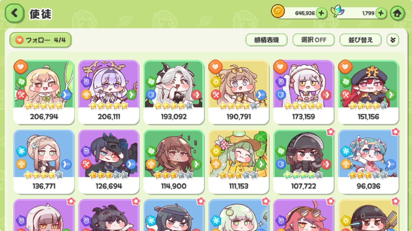Go back with the arrow button
The image size is (412, 231).
[x=14, y=13]
